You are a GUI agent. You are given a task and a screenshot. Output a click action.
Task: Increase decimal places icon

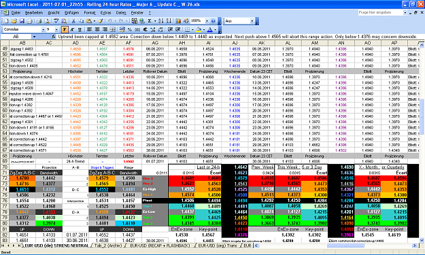coord(153,29)
